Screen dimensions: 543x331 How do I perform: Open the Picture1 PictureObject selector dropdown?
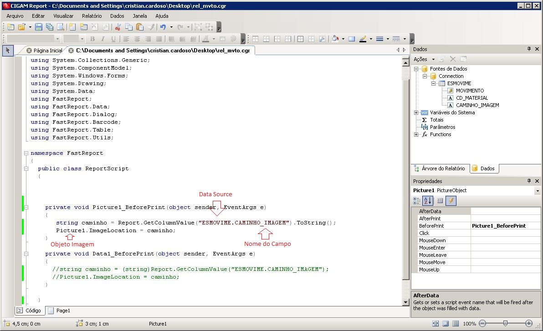(x=538, y=191)
